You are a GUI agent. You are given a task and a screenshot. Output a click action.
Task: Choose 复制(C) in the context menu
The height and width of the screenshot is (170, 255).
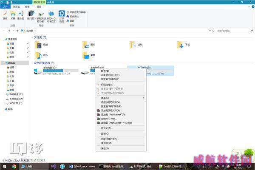[x=121, y=133]
